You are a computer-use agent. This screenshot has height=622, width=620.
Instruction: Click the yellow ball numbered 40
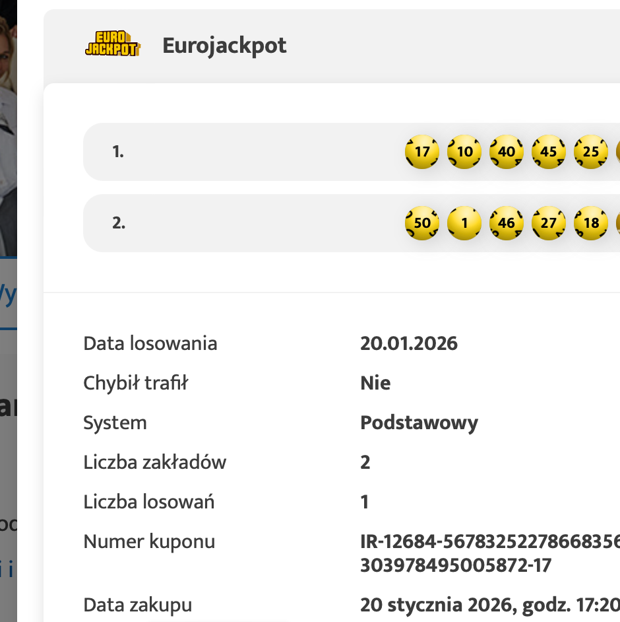click(507, 152)
